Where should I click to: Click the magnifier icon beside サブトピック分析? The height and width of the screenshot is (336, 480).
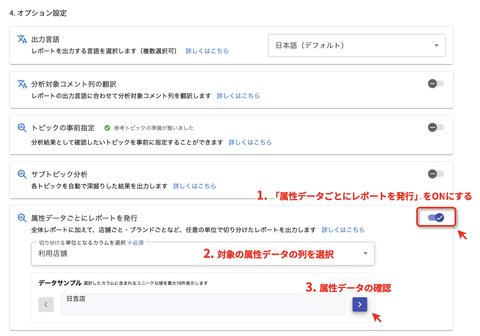pos(22,174)
